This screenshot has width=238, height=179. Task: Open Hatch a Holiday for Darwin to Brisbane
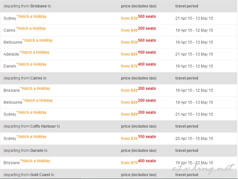click(36, 161)
